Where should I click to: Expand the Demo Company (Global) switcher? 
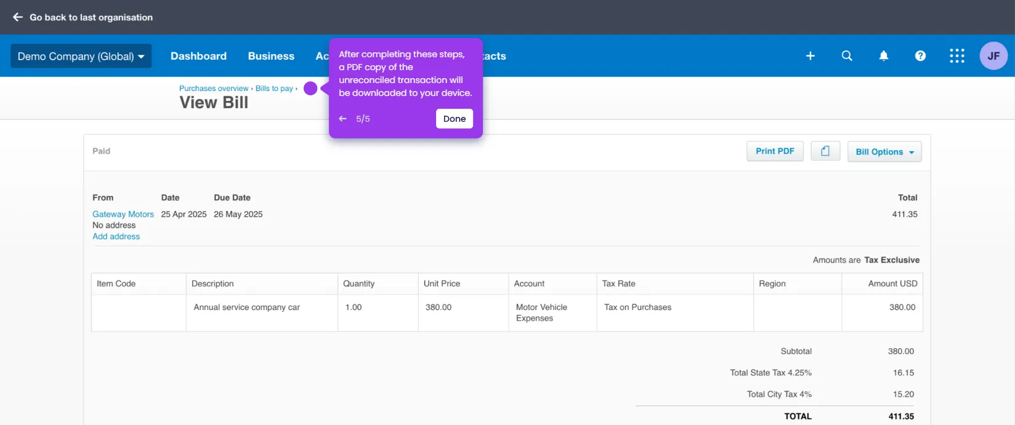[81, 56]
